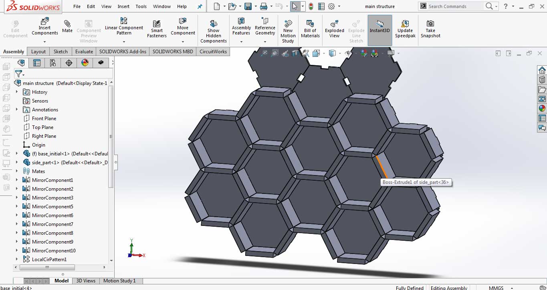
Task: Switch to the FeatureManager design tree tab
Action: coord(21,63)
